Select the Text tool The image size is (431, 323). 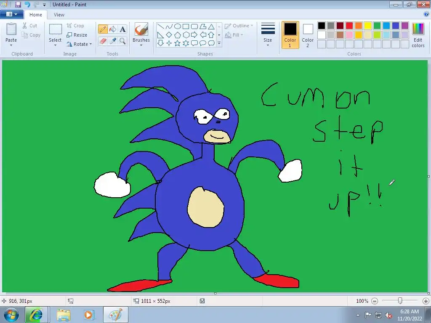click(122, 29)
